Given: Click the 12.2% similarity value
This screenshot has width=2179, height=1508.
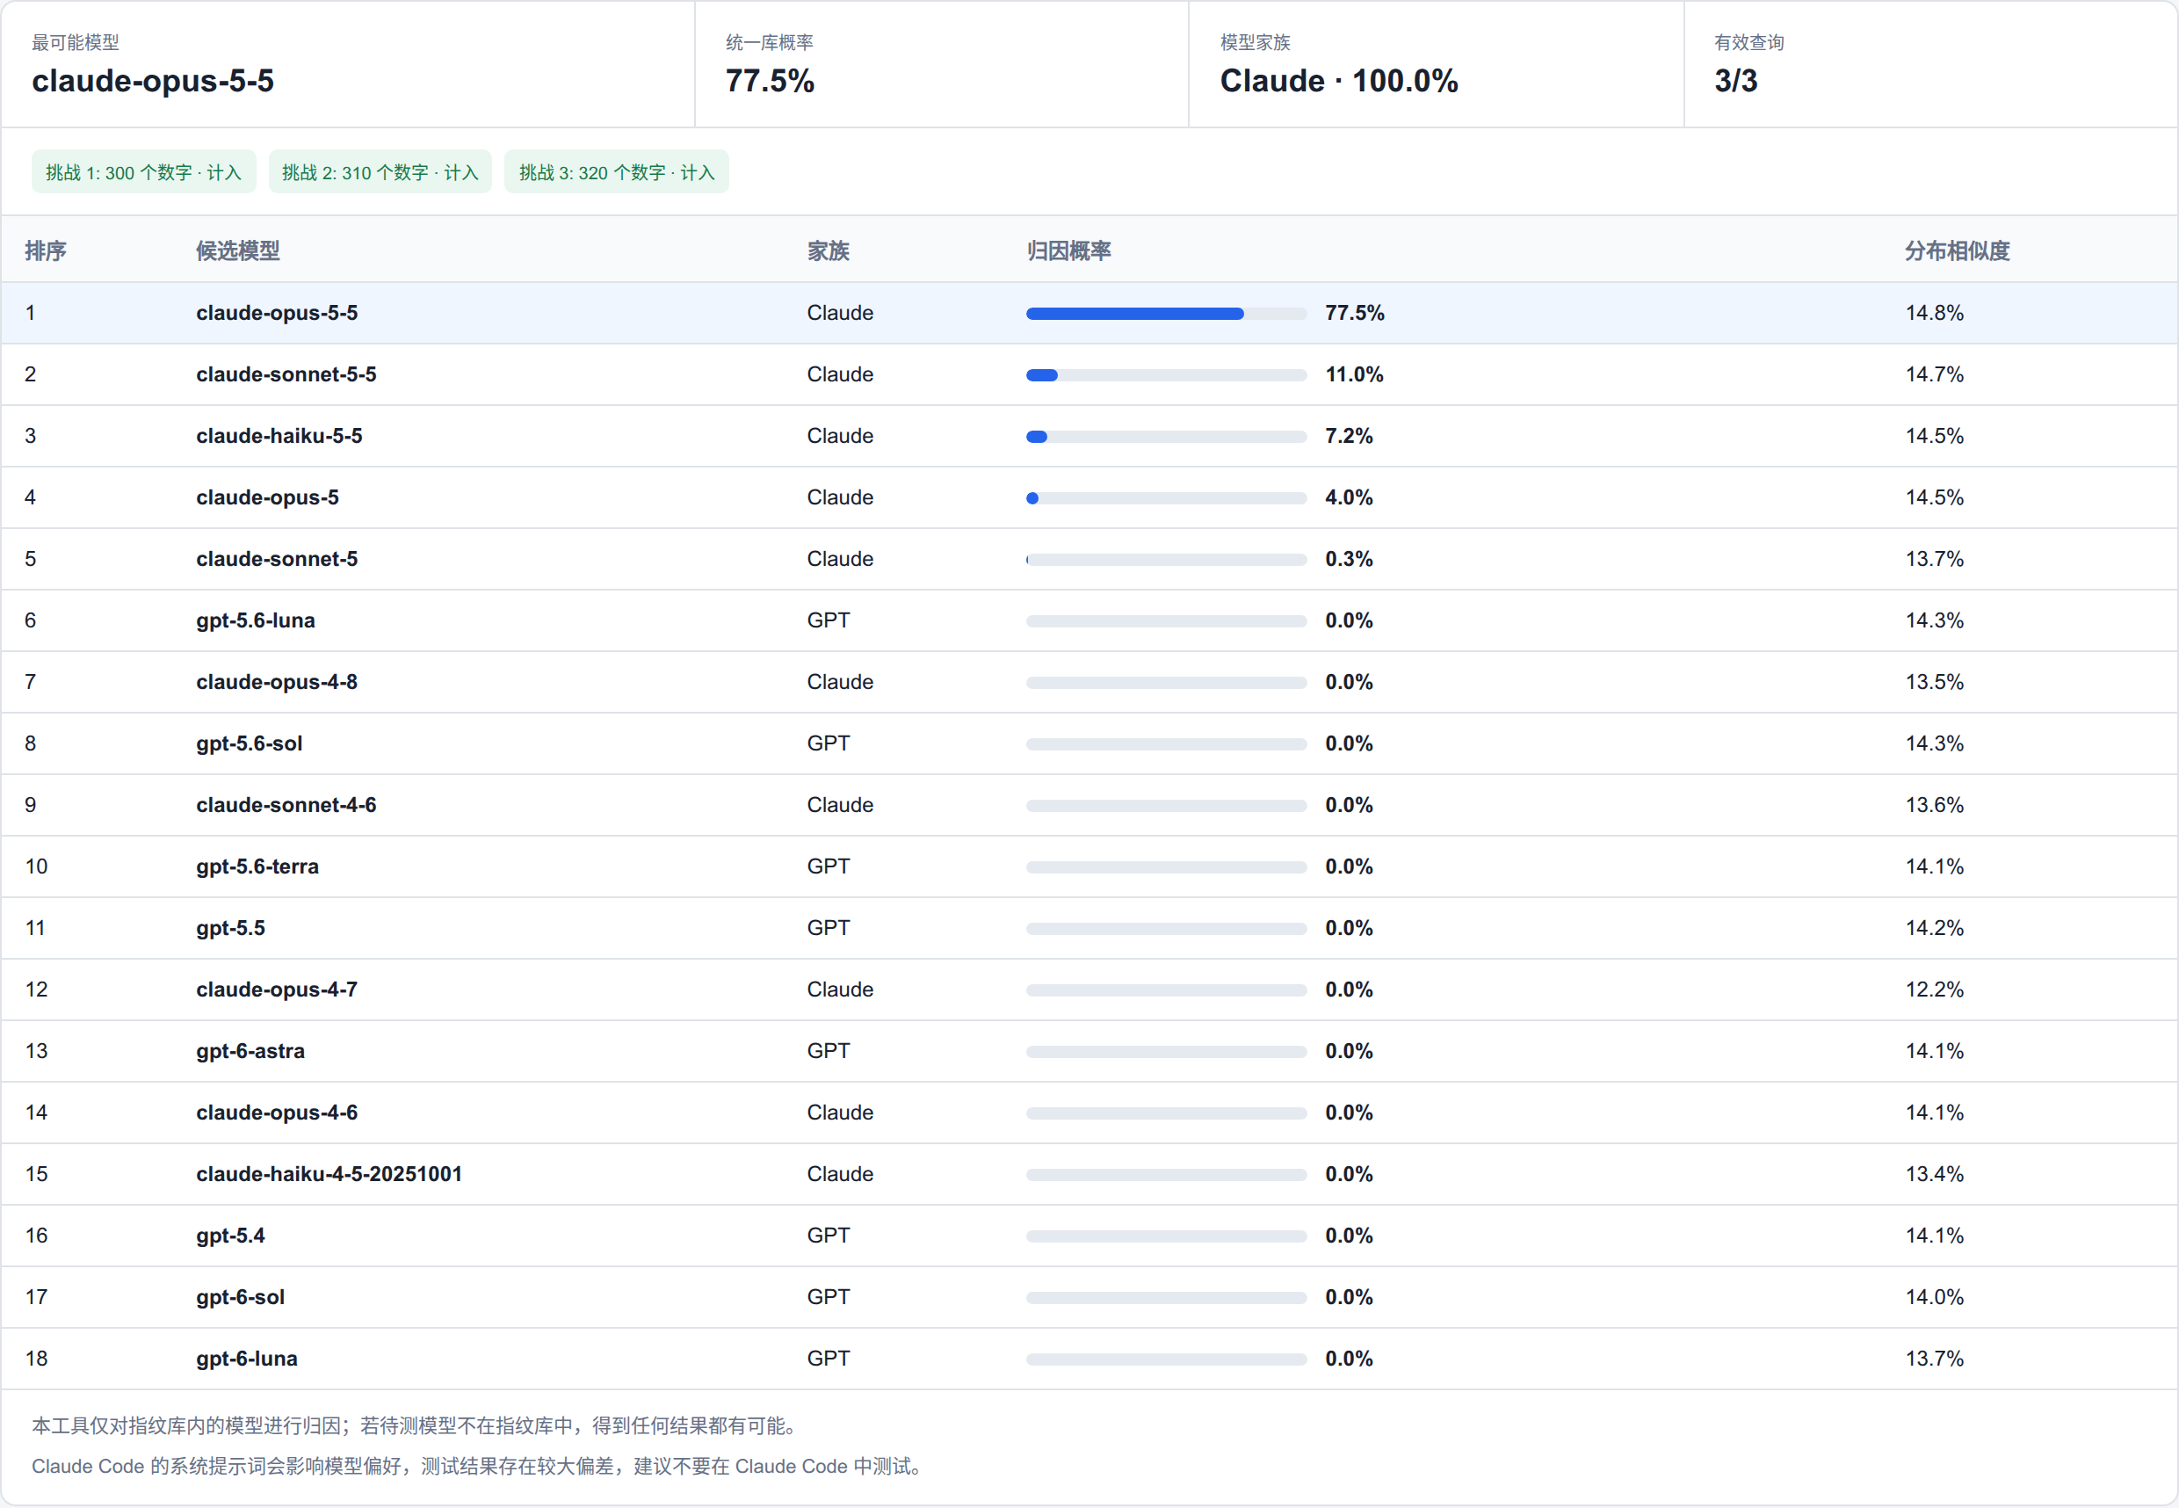Looking at the screenshot, I should tap(1935, 990).
